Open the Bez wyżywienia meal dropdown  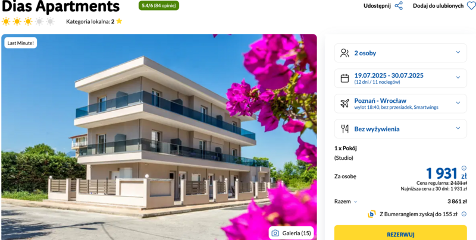400,129
